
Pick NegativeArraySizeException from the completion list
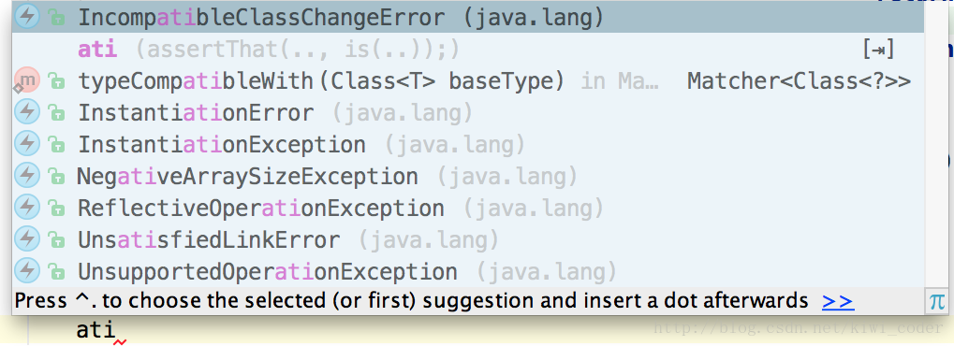[x=468, y=177]
